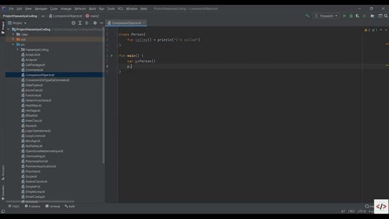Screen dimensions: 389x219
Task: Open the Terminal tool window
Action: point(53,206)
